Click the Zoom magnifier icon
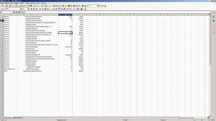Viewport: 216px width, 121px height. [79, 6]
